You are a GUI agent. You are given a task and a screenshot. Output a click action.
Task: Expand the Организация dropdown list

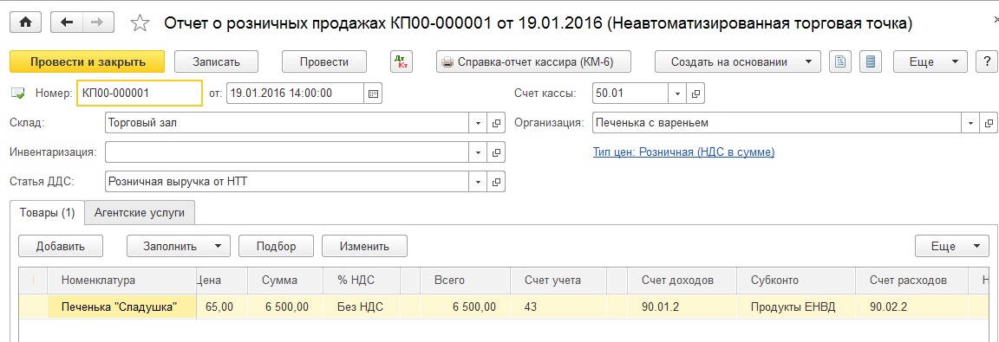click(x=971, y=123)
